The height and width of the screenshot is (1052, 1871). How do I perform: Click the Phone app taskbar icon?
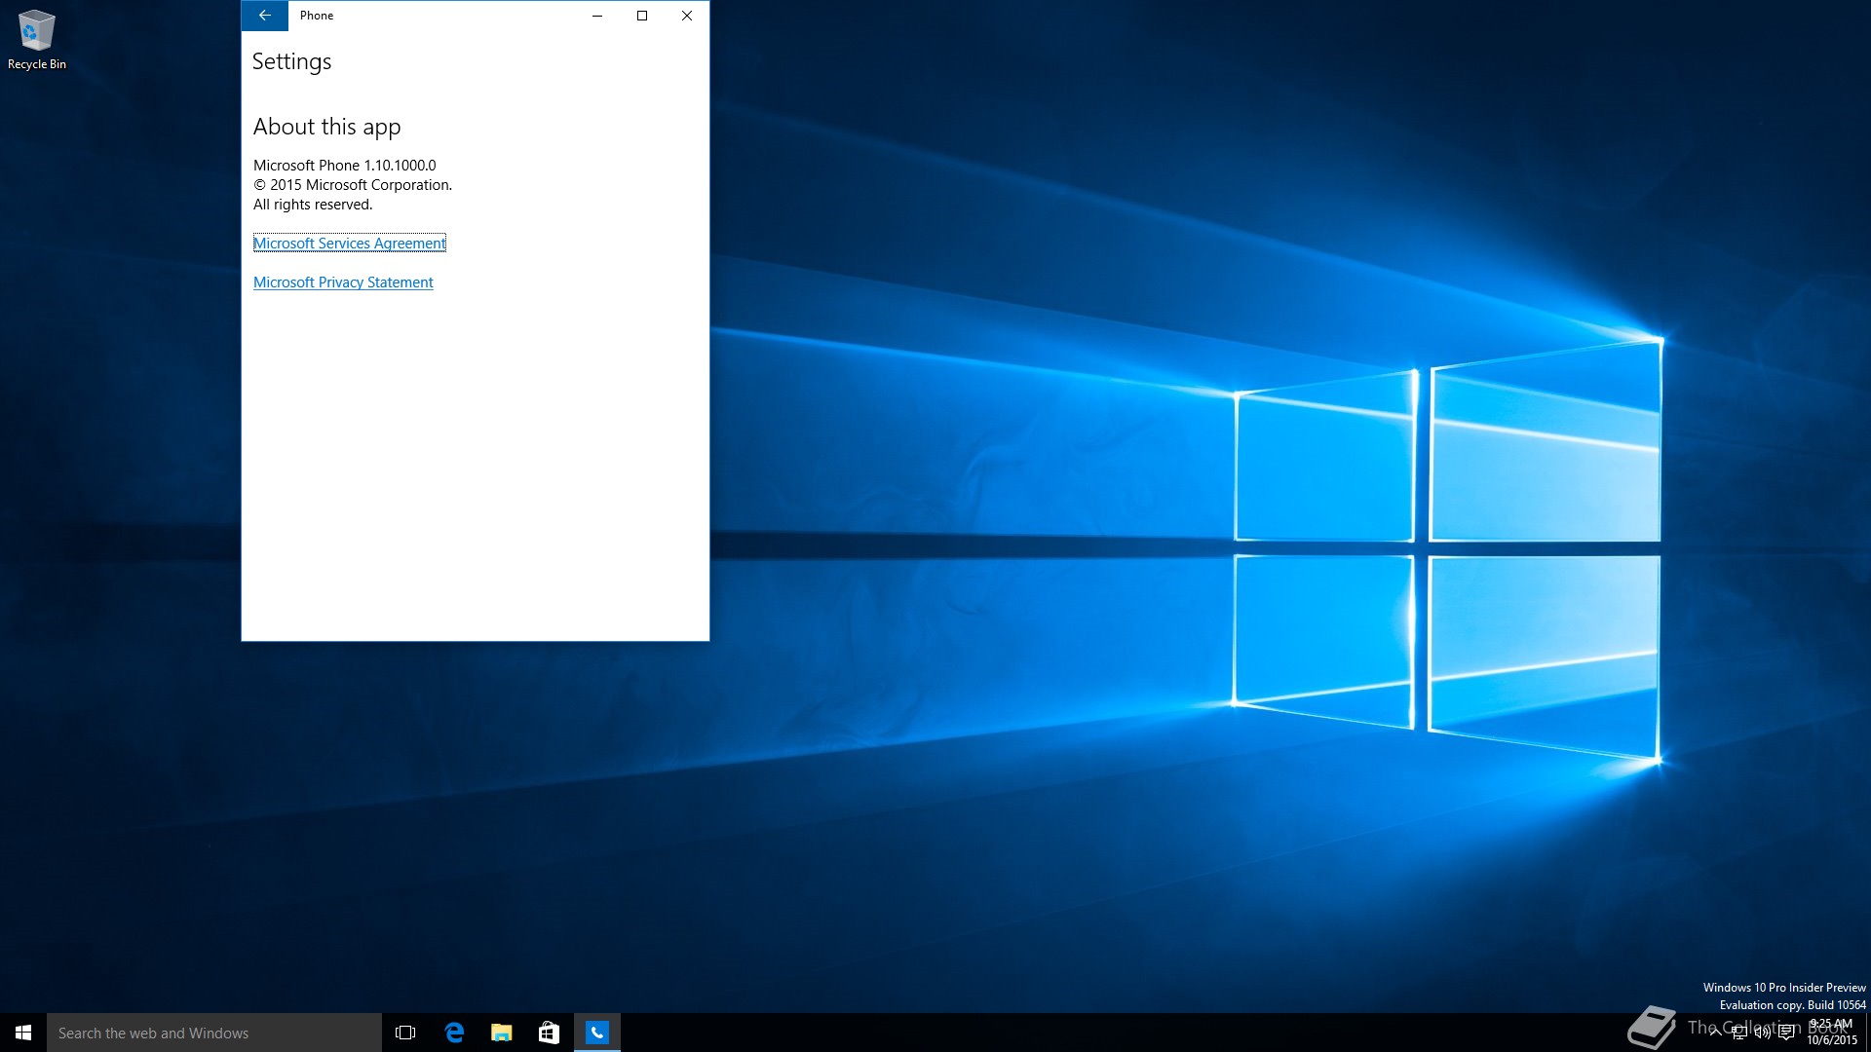[x=597, y=1033]
